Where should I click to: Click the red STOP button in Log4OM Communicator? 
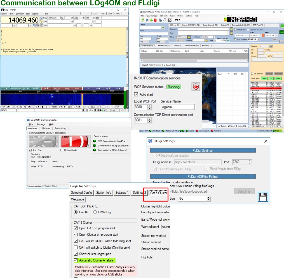76,141
